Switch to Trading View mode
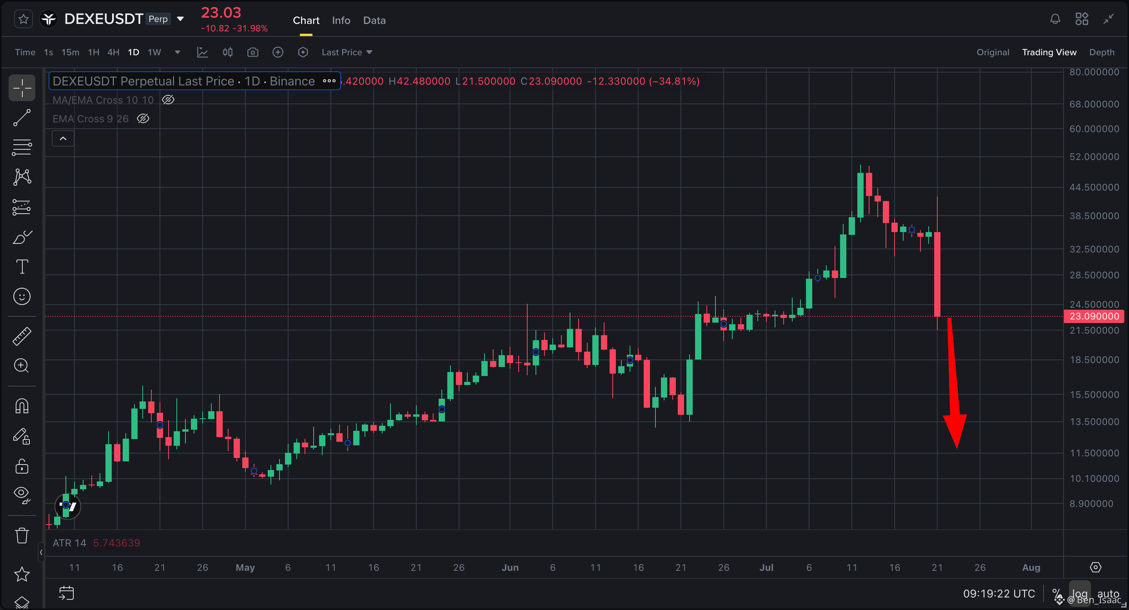The image size is (1129, 610). click(x=1049, y=52)
